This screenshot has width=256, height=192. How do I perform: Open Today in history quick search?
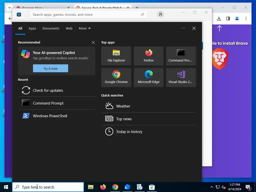148,131
